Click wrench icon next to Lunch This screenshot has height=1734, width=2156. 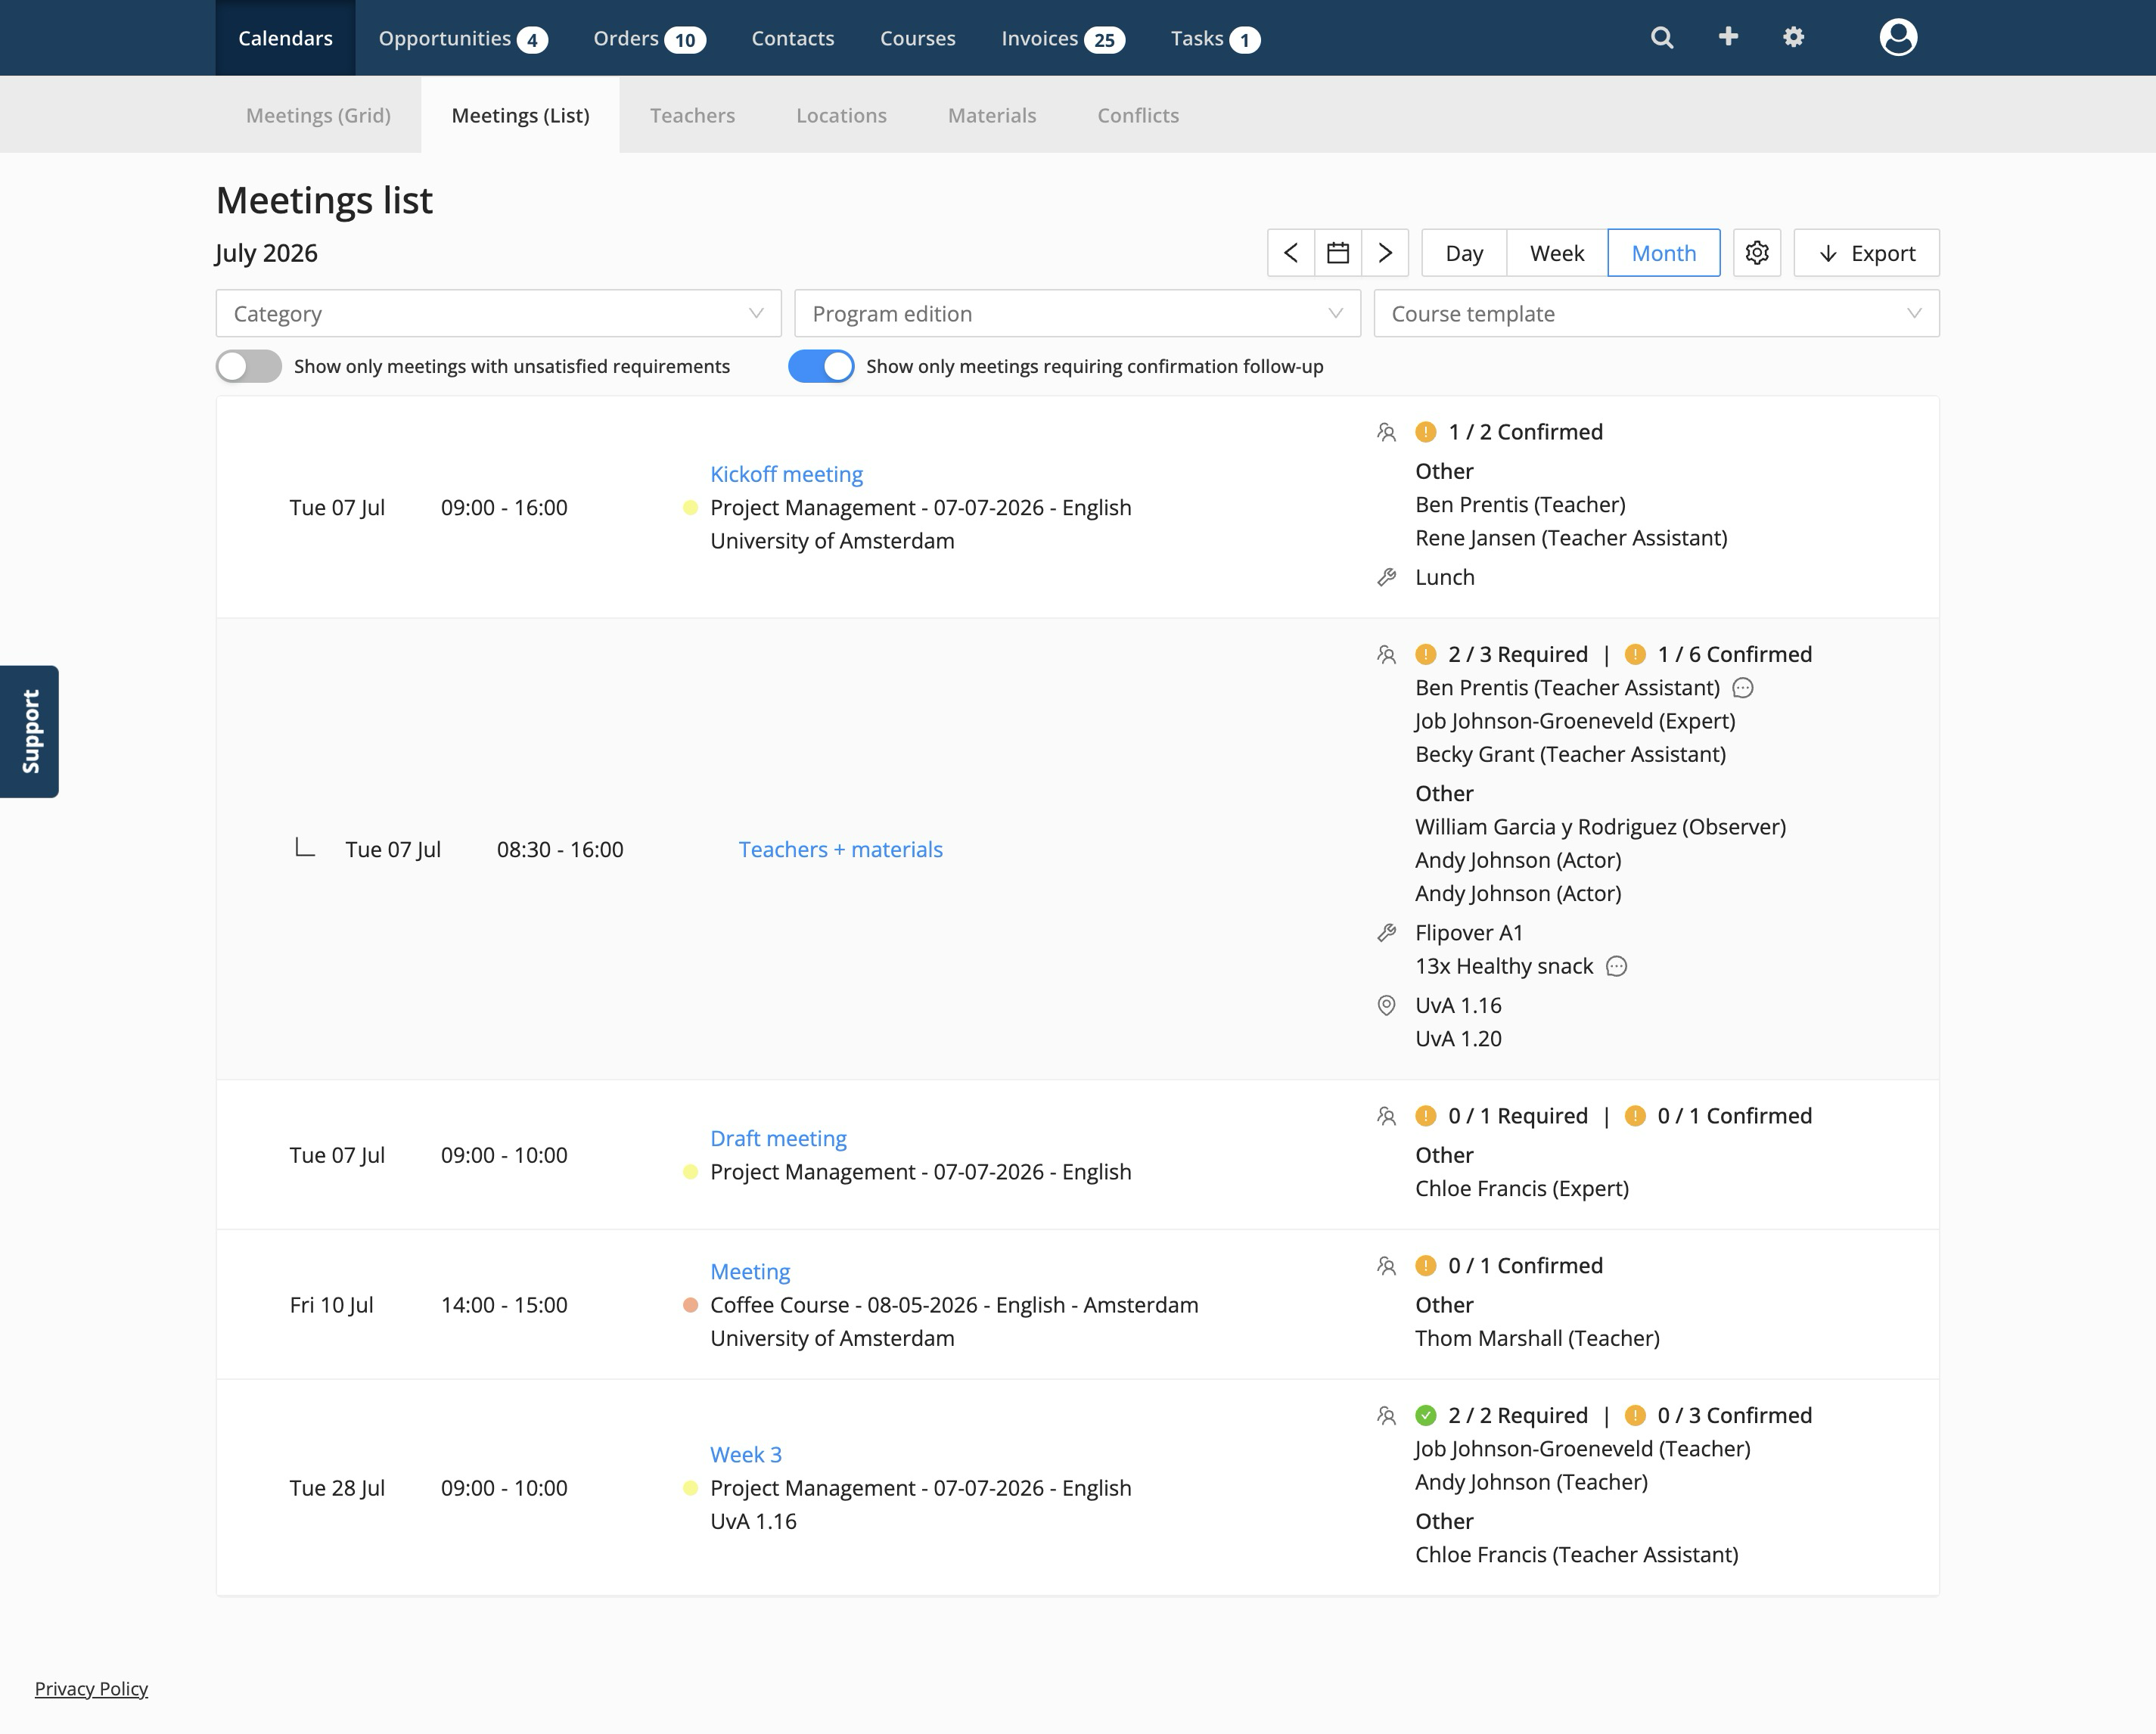[1386, 577]
